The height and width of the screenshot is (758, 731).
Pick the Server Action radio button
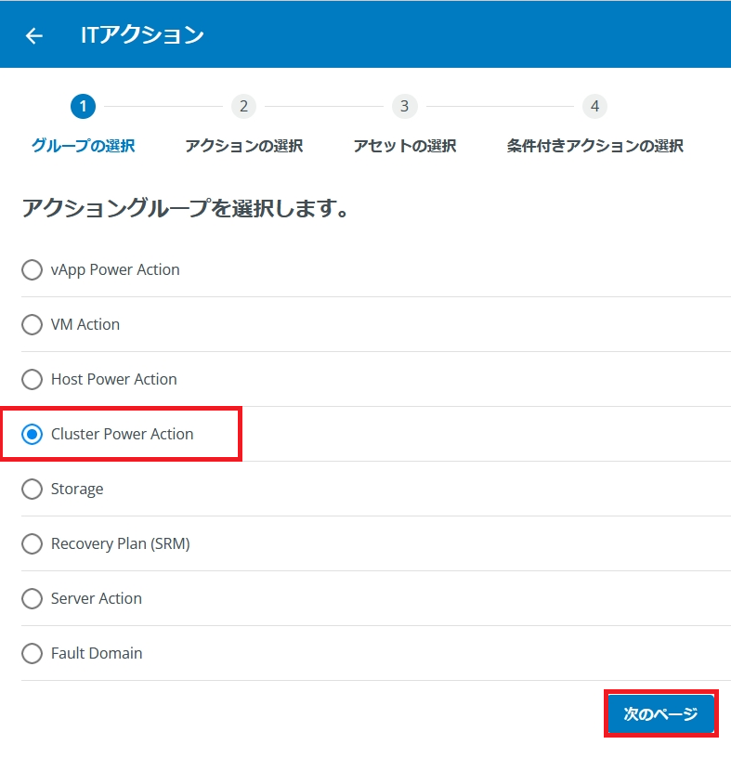33,598
